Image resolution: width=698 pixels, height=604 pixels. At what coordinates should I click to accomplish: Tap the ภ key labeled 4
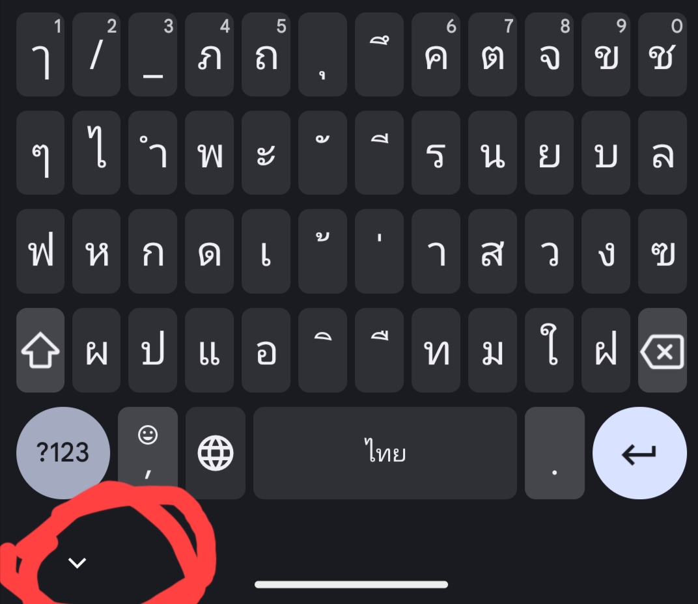pyautogui.click(x=209, y=54)
